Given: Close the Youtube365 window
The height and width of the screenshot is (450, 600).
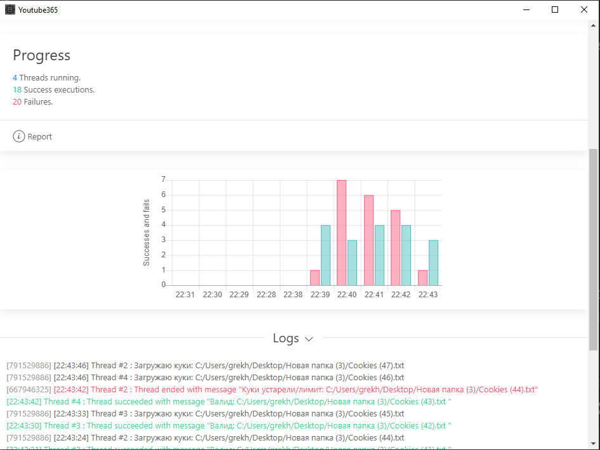Looking at the screenshot, I should 584,10.
